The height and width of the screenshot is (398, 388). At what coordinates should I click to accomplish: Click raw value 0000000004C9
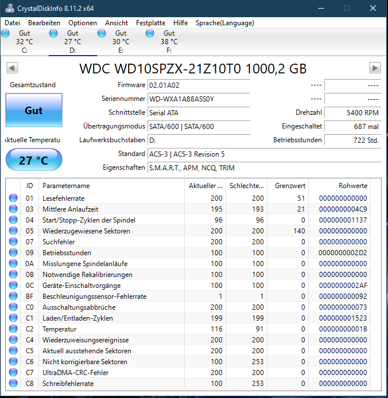tap(343, 209)
